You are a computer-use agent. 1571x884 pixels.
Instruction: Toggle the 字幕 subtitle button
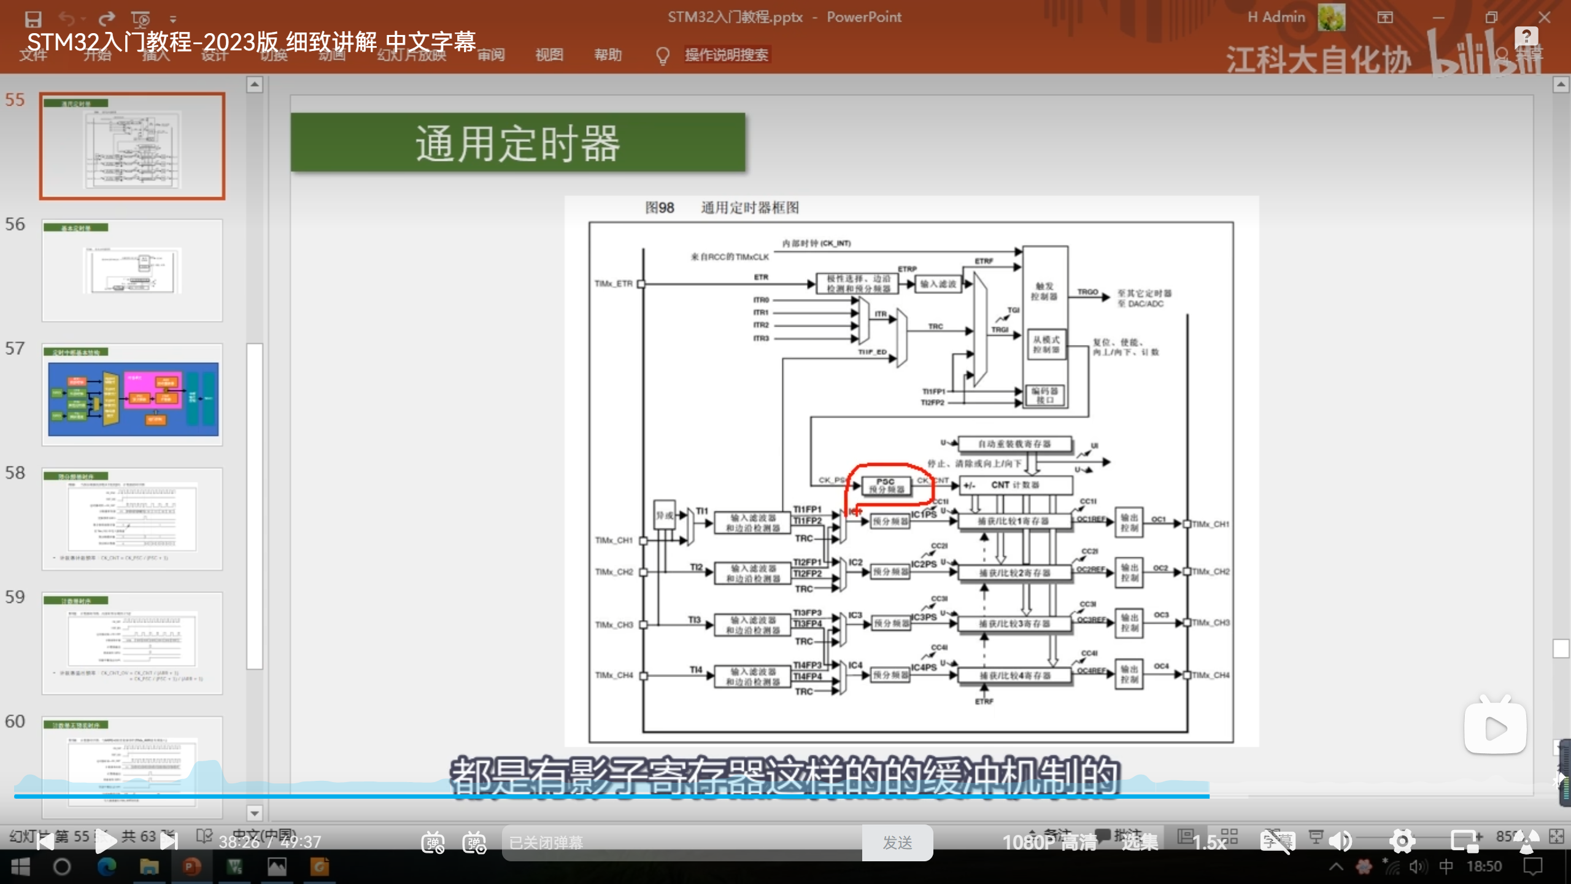(x=1278, y=841)
